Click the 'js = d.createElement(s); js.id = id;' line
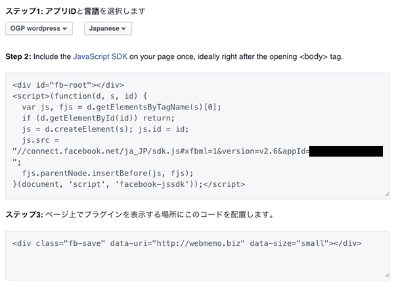Image resolution: width=394 pixels, height=287 pixels. 105,129
